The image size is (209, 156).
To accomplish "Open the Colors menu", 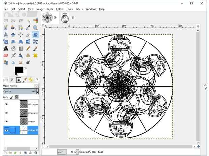I will [60, 9].
